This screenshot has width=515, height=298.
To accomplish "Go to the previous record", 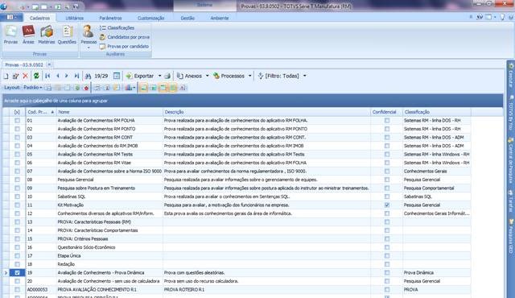I will pyautogui.click(x=58, y=77).
